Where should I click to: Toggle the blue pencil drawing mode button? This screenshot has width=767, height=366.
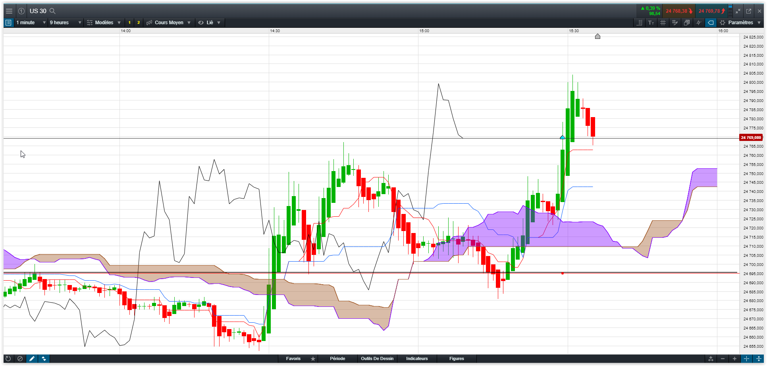point(32,359)
